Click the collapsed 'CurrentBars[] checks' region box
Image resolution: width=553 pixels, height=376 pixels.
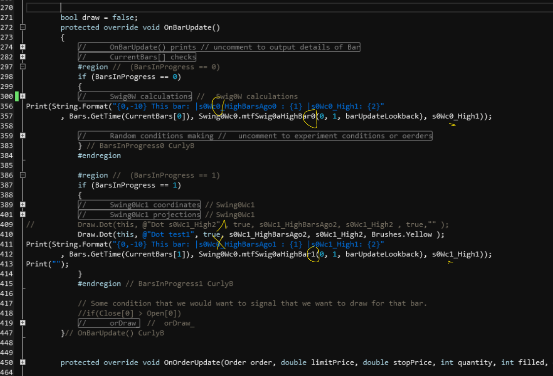[137, 57]
